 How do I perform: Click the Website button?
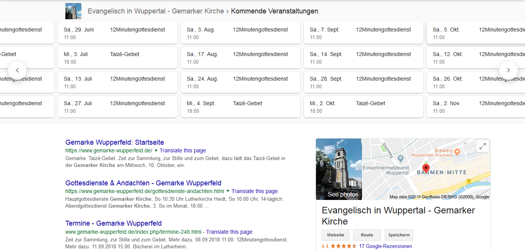(336, 235)
